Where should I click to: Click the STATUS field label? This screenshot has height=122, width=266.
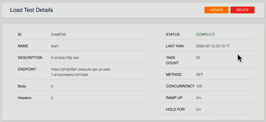(x=173, y=34)
